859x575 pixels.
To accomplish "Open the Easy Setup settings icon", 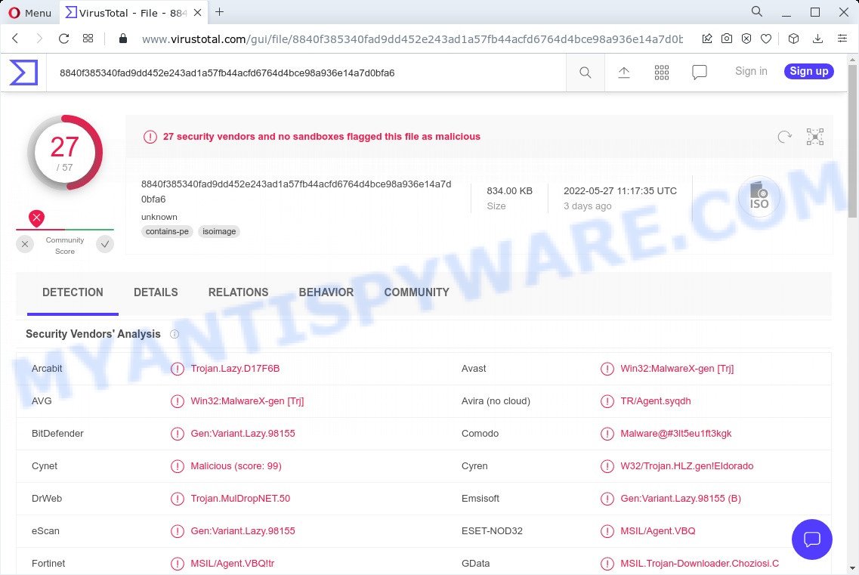I will pos(842,39).
